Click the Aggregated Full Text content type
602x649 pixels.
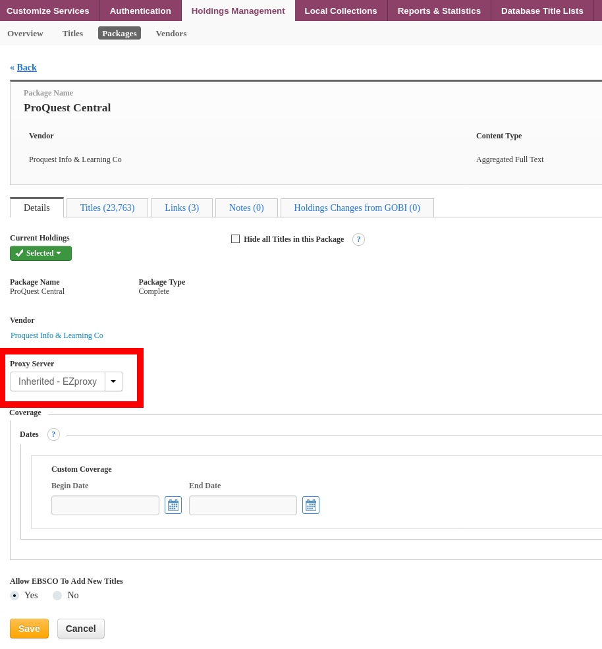point(510,159)
